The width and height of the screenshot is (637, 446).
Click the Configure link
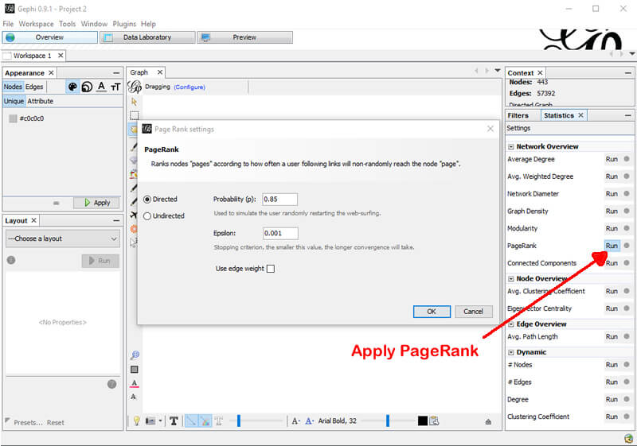190,87
